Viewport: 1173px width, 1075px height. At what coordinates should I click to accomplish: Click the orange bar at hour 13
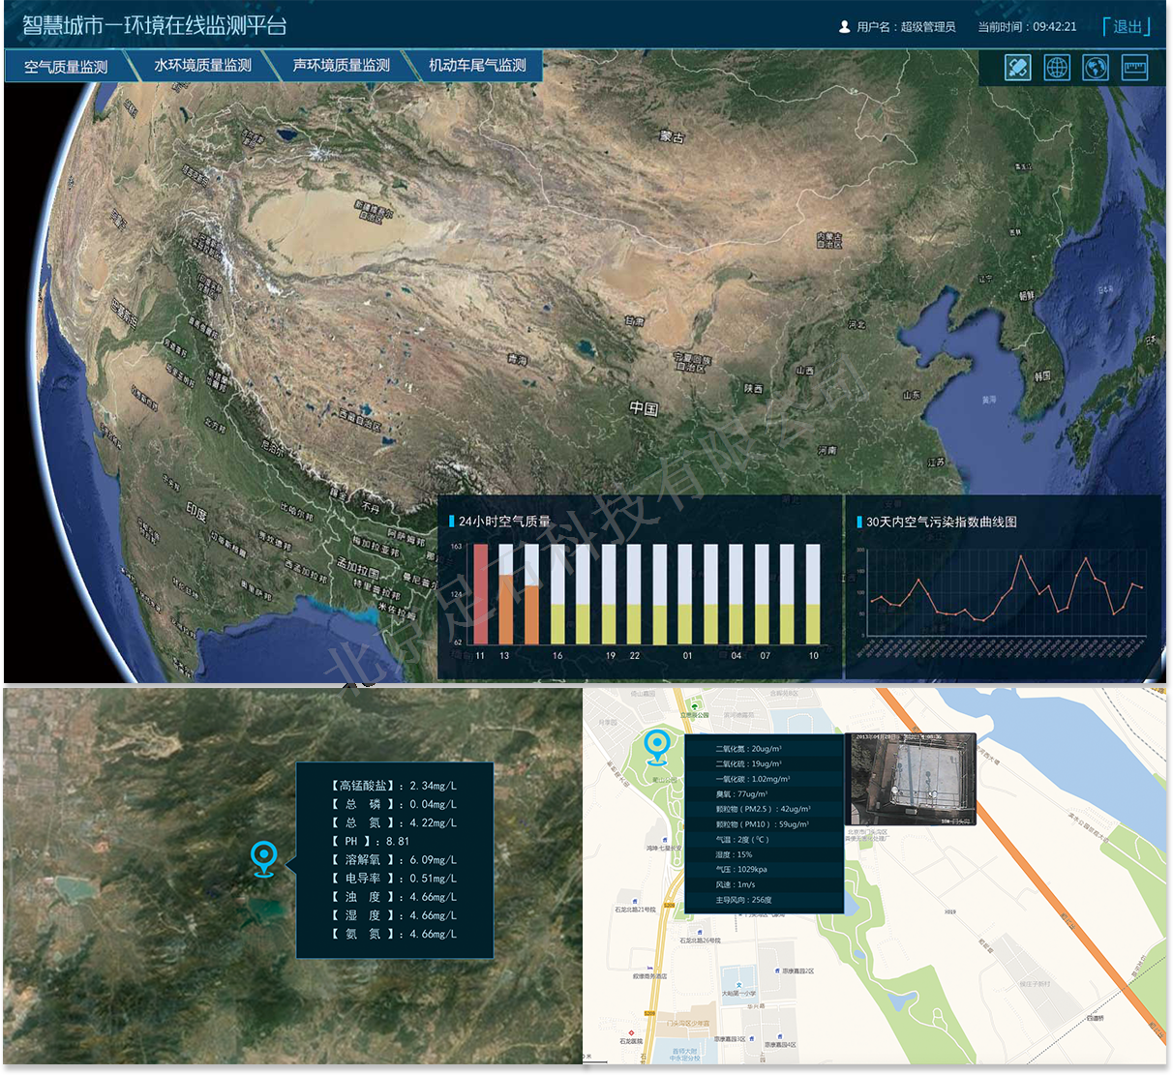pos(505,610)
